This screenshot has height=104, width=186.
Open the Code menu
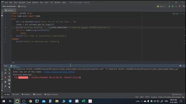point(29,2)
